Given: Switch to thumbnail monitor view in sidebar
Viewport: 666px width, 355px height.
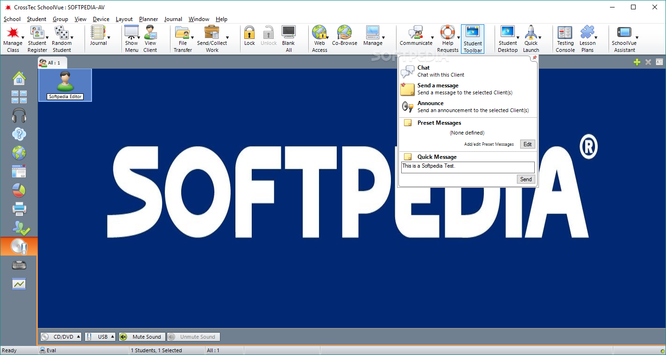Looking at the screenshot, I should point(19,97).
